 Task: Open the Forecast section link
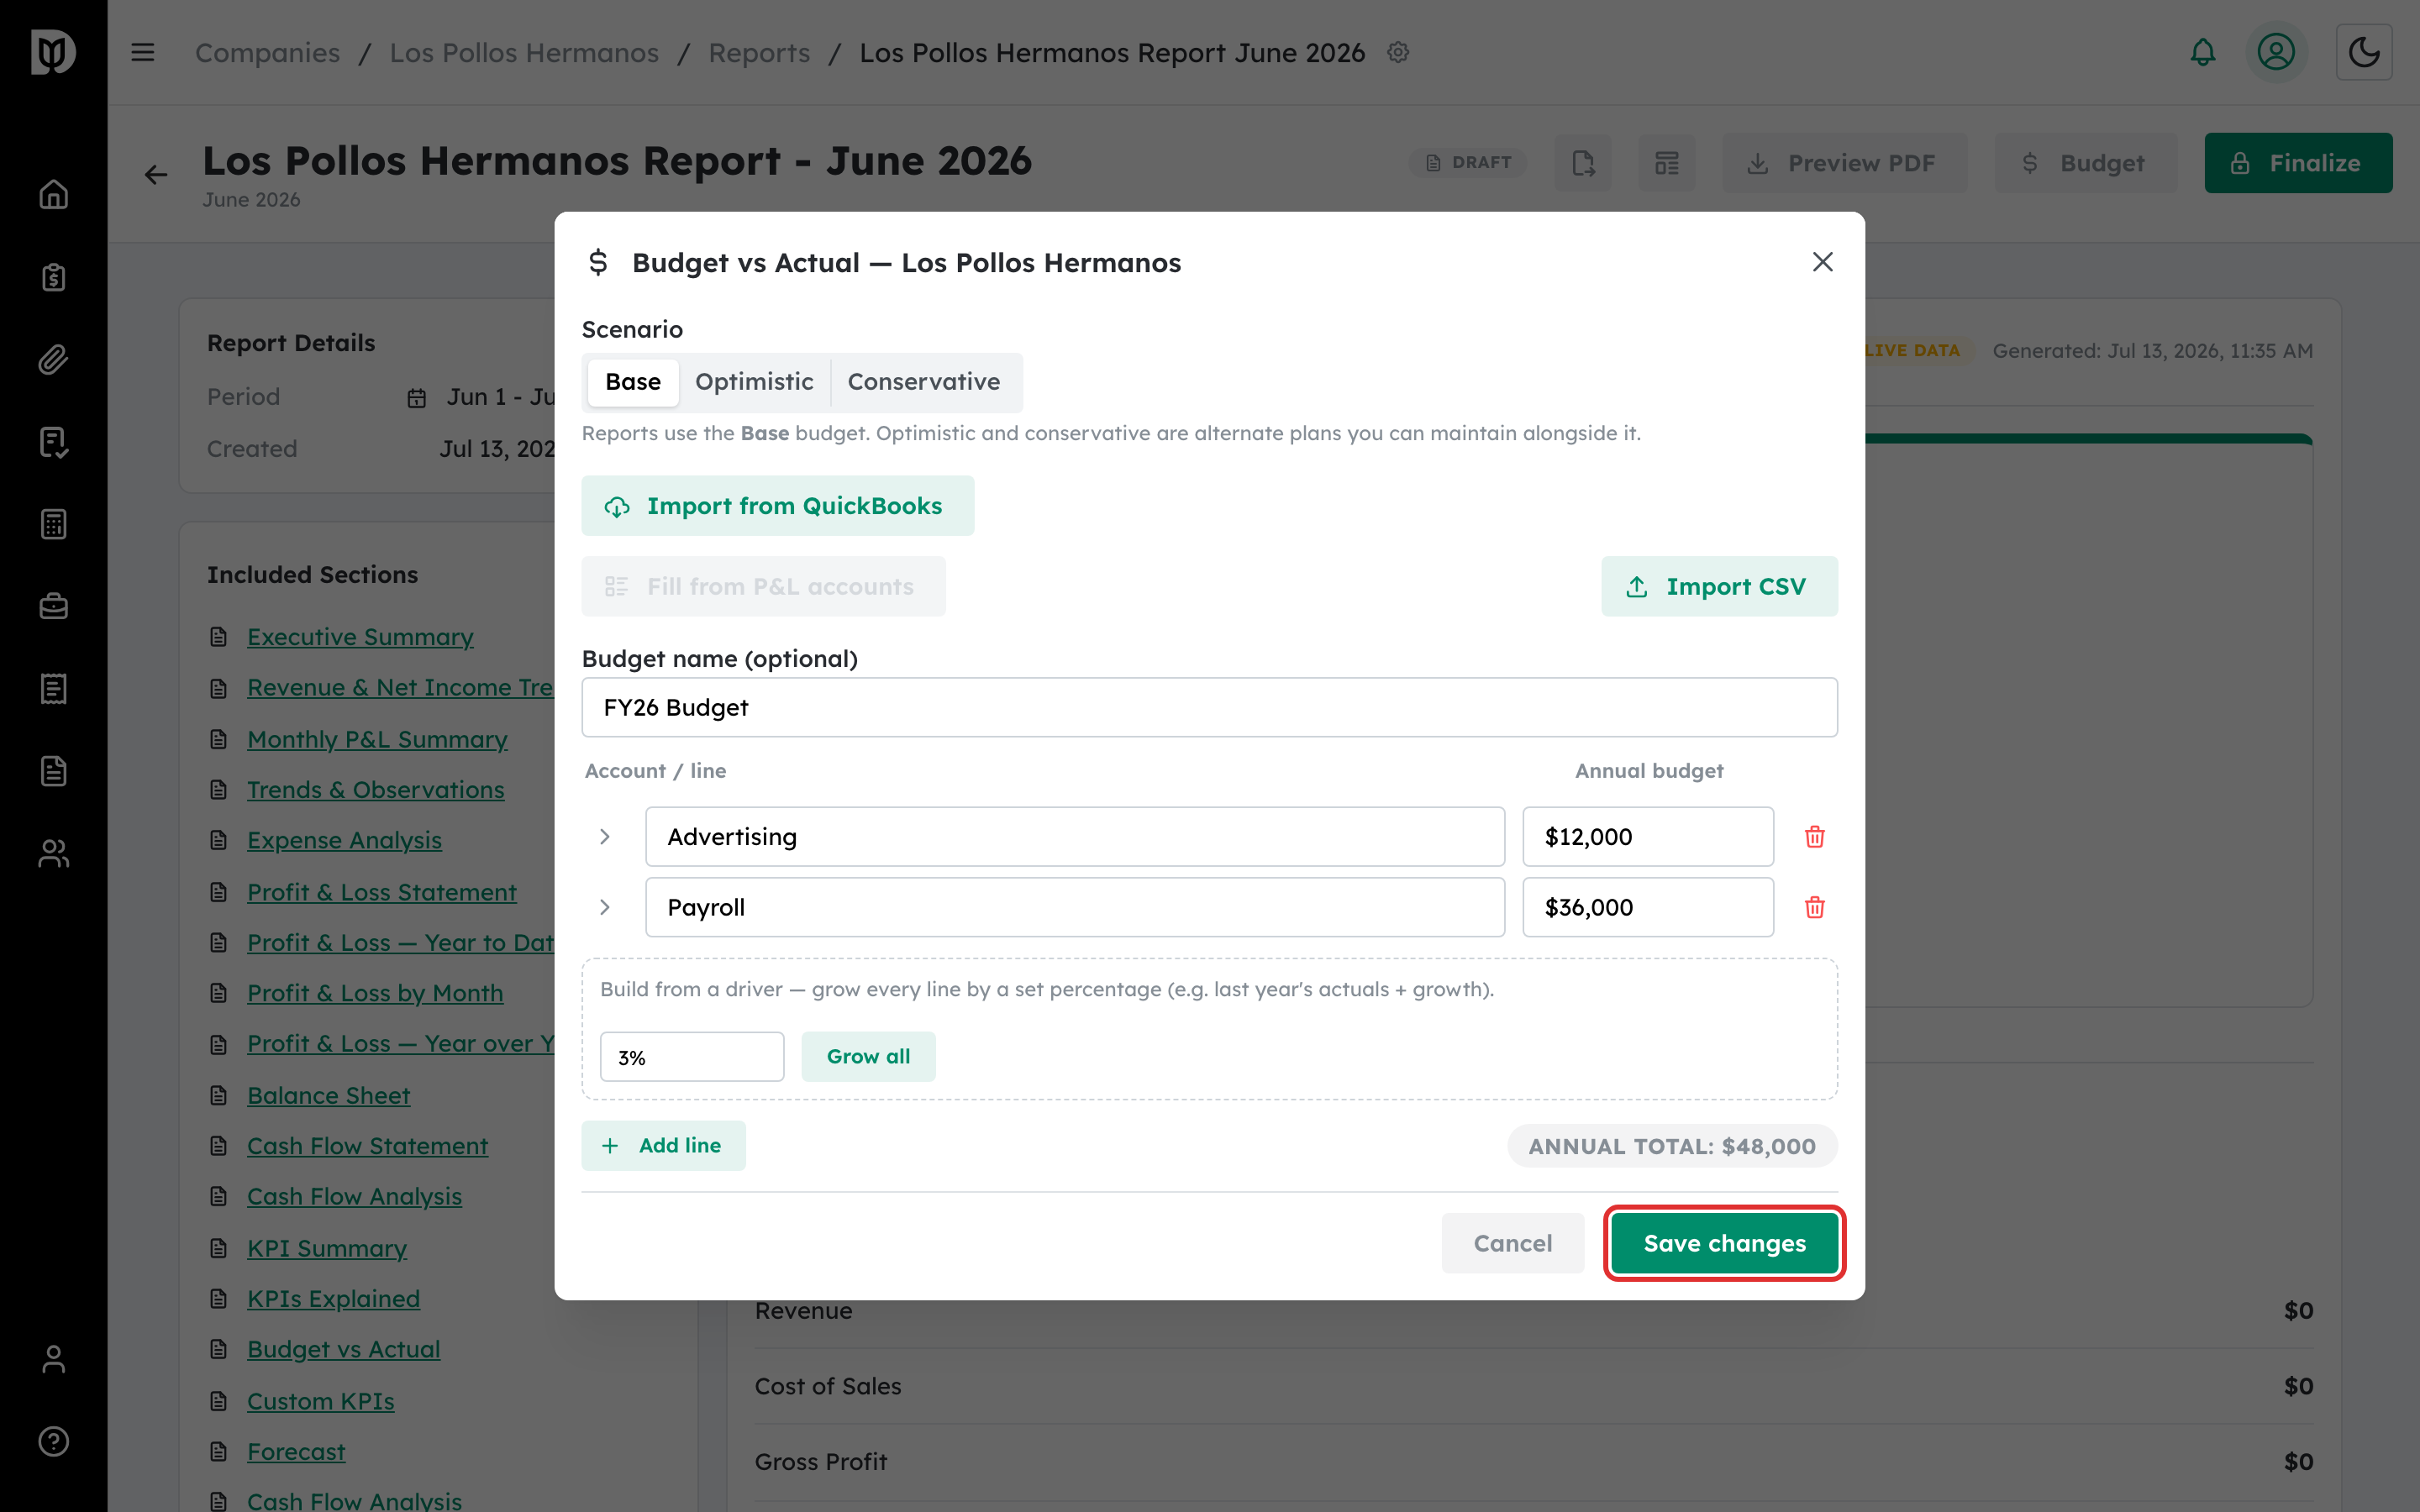coord(296,1452)
